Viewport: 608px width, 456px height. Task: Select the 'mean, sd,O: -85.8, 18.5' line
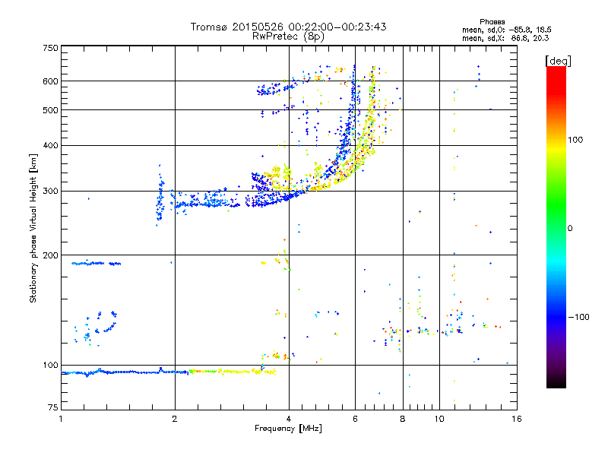point(506,30)
